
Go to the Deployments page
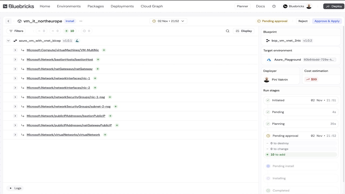pyautogui.click(x=122, y=6)
